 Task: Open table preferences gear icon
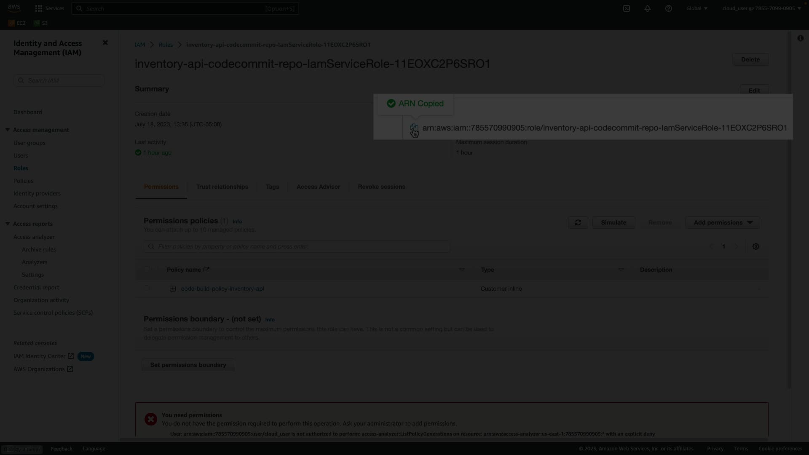(756, 246)
